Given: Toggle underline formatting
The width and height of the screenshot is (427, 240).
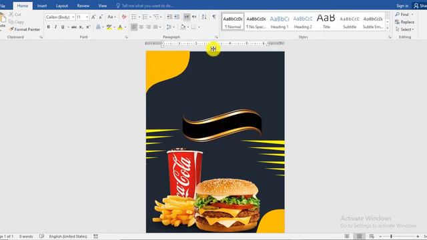Looking at the screenshot, I should (63, 27).
